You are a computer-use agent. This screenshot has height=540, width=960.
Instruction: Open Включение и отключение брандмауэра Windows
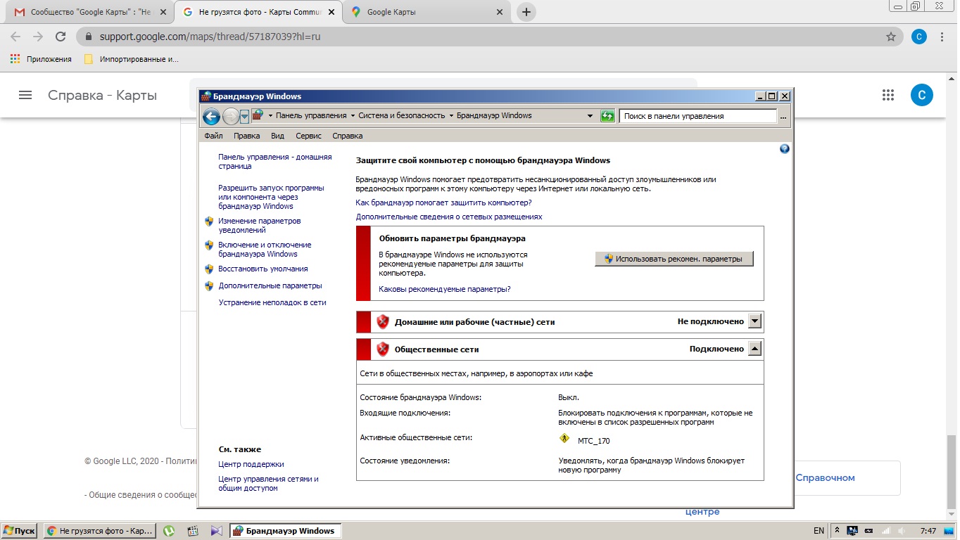(x=265, y=250)
